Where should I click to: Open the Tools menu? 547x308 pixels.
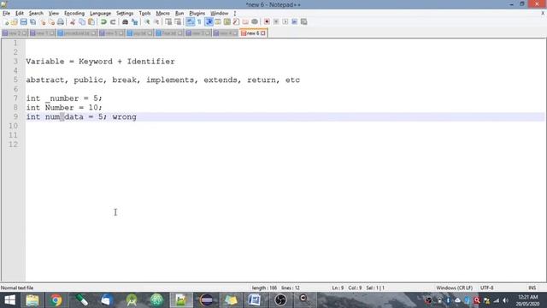pyautogui.click(x=144, y=14)
